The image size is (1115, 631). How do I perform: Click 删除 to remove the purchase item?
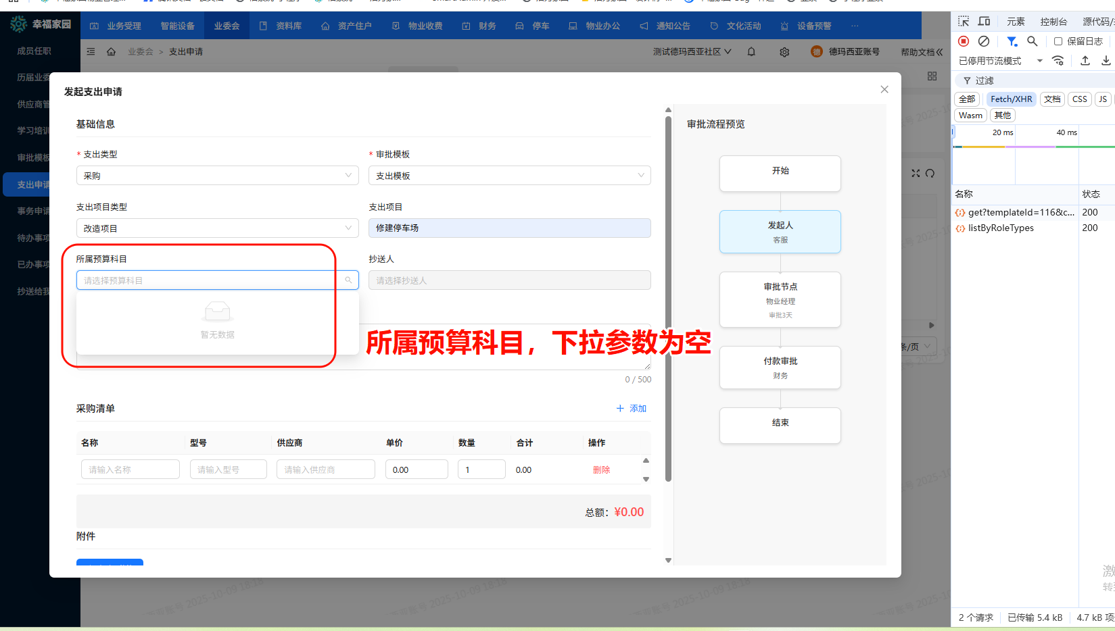601,469
